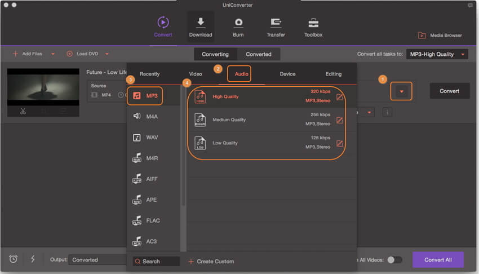Open the schedule clock icon

click(13, 259)
